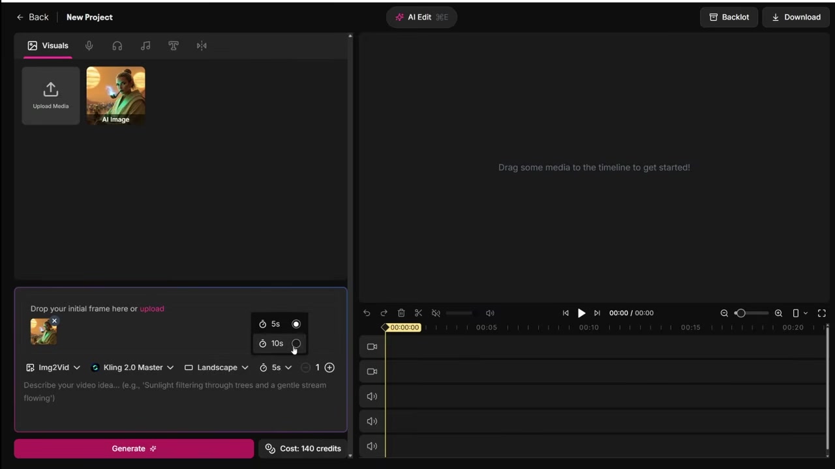
Task: Click the 00:00 / 00:00 time display
Action: click(631, 313)
